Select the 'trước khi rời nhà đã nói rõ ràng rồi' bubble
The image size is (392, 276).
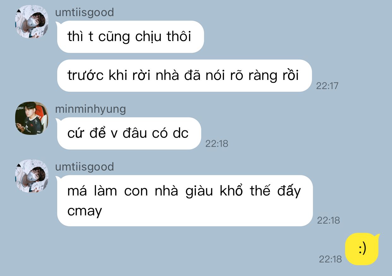coord(184,75)
